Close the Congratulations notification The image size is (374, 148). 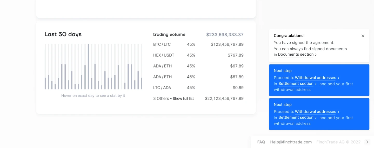(363, 36)
